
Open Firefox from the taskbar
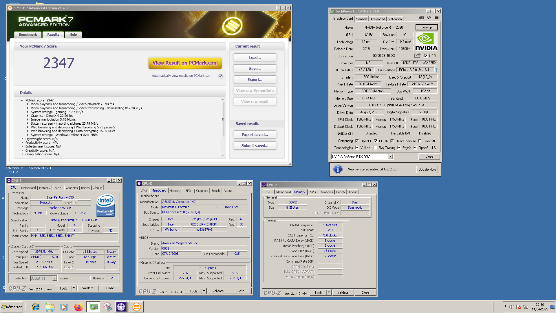[78, 307]
